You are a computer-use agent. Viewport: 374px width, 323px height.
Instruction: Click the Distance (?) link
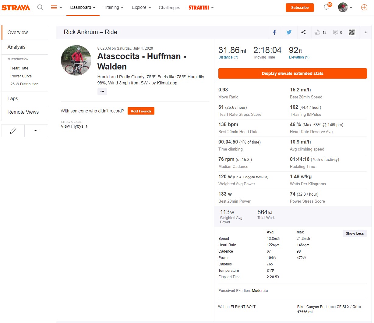pos(228,57)
